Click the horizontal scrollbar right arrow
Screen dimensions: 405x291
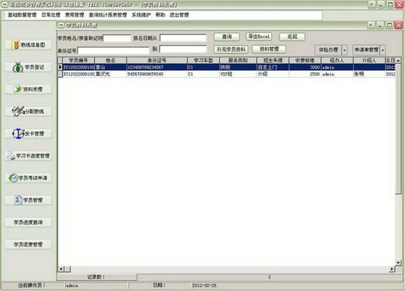tap(392, 269)
